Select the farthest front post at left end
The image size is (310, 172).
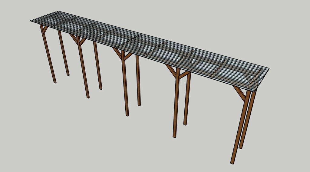(x=48, y=54)
